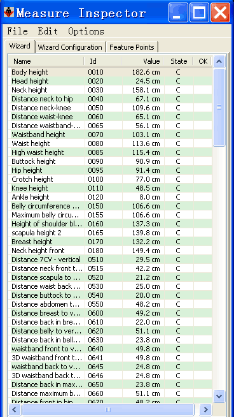
Task: Click the horizontal scrollbar right arrow
Action: (205, 409)
